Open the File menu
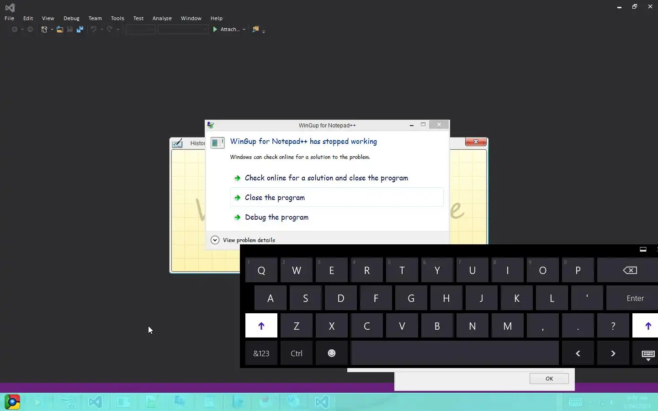This screenshot has height=411, width=658. [9, 18]
